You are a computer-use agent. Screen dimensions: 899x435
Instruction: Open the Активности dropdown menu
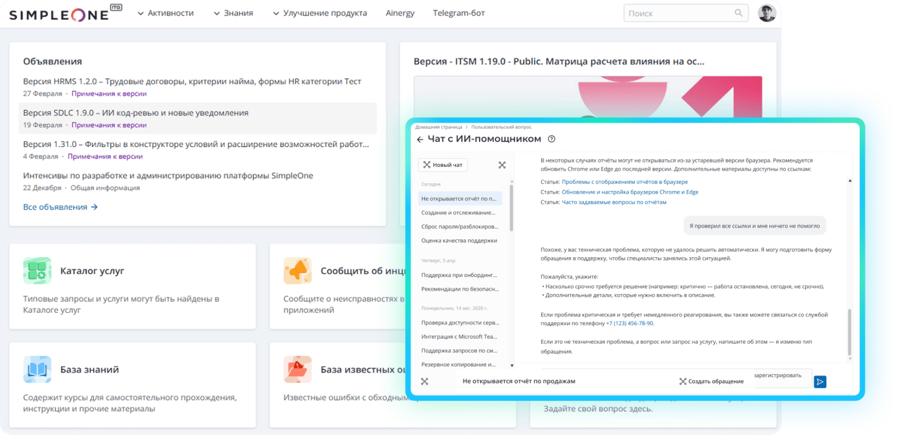point(165,13)
